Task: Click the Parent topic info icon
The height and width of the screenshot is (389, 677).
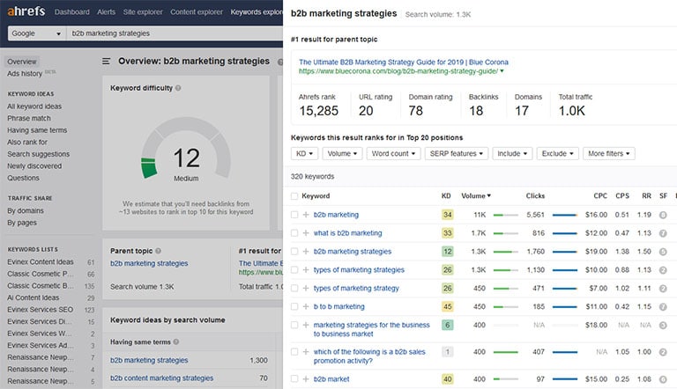Action: 158,251
